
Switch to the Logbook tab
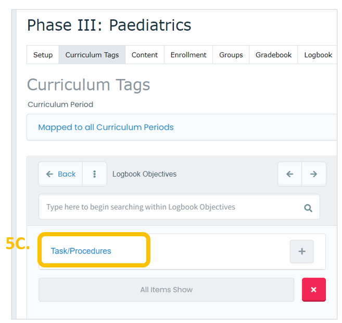tap(318, 55)
